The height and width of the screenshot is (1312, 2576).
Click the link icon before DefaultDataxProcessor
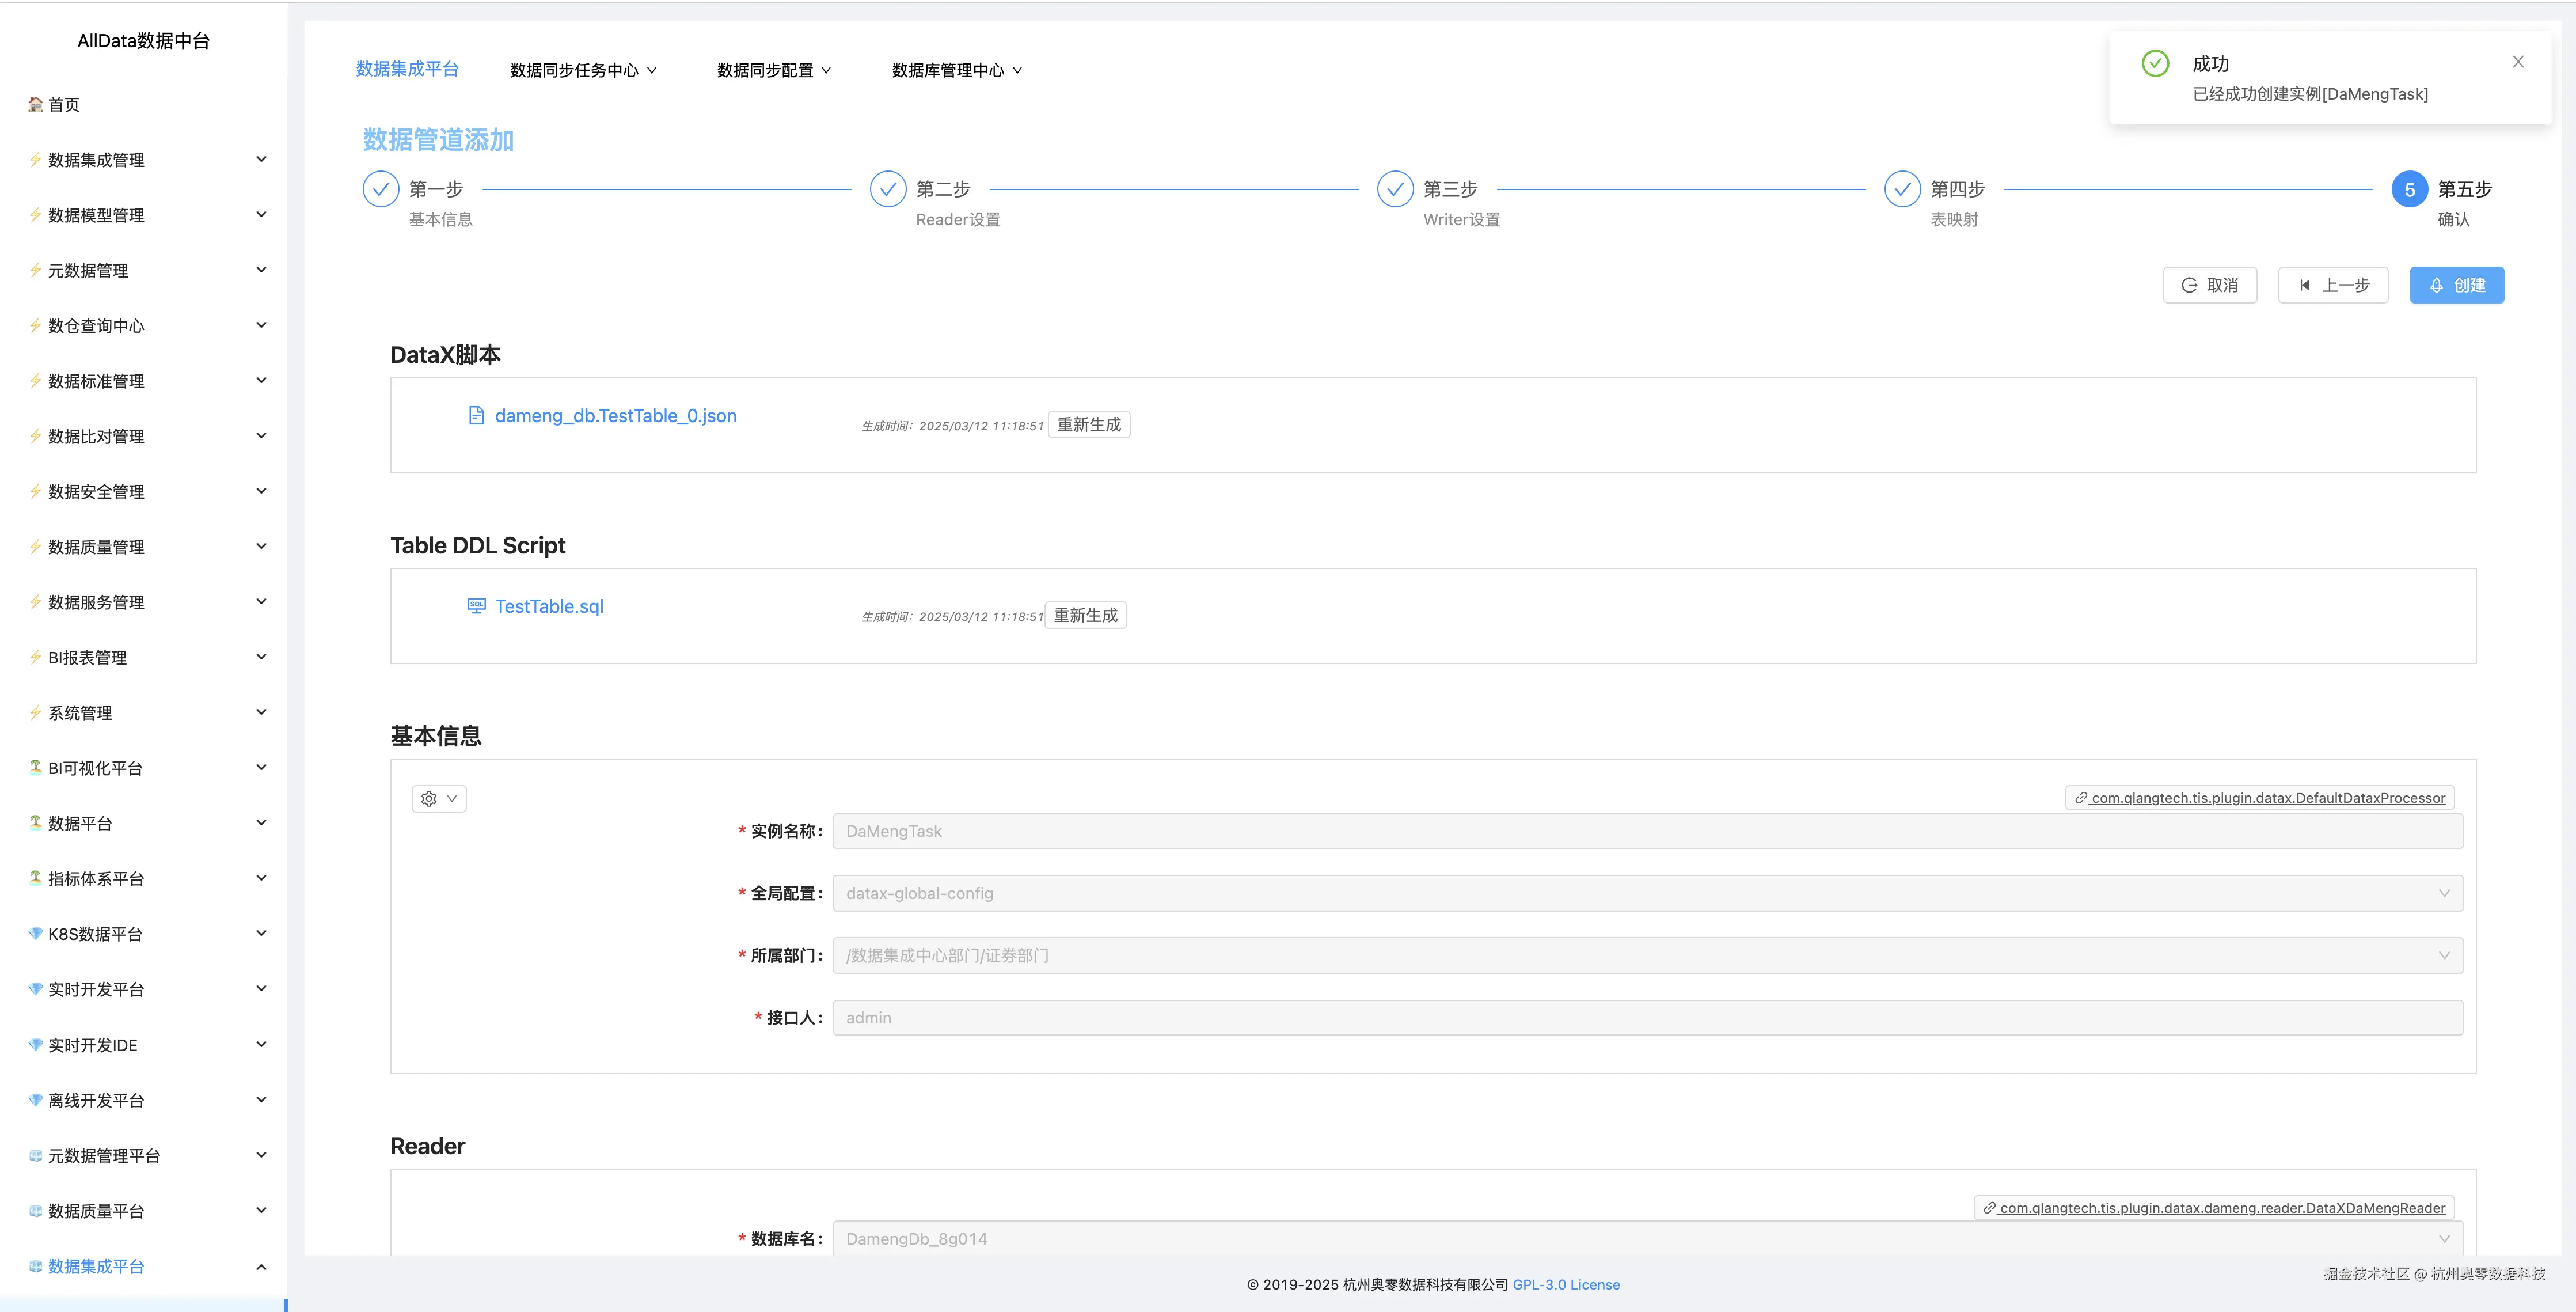[x=2081, y=798]
